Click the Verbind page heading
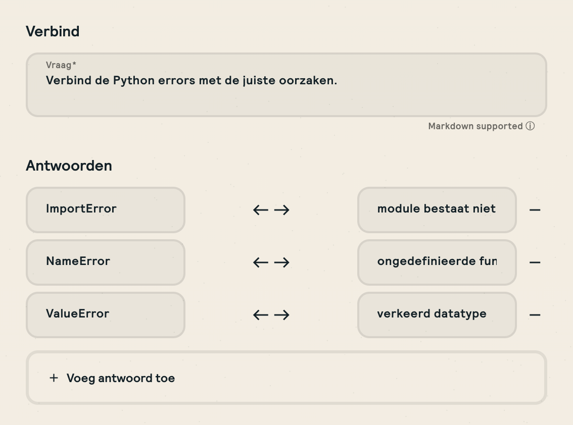The height and width of the screenshot is (425, 573). [53, 31]
